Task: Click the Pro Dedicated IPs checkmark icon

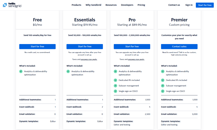Action: click(x=116, y=80)
